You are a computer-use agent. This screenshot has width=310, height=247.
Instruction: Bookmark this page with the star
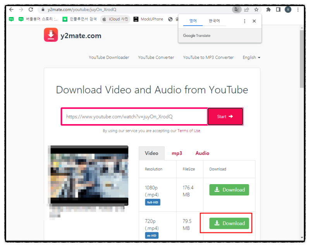[256, 9]
